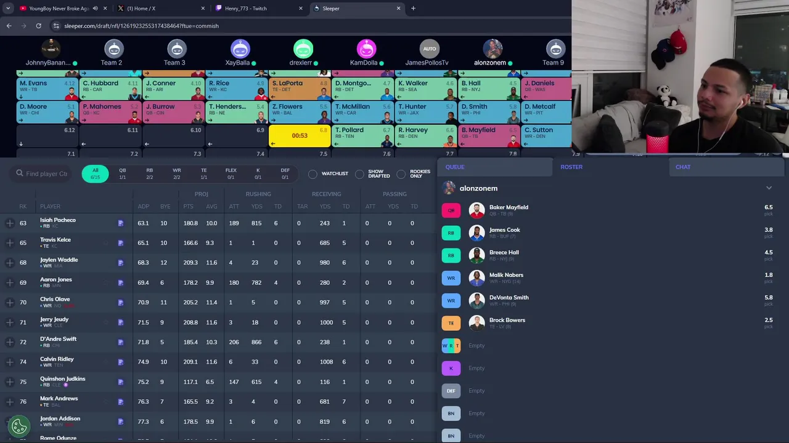789x443 pixels.
Task: Enable the Rookies Only filter
Action: [x=401, y=174]
